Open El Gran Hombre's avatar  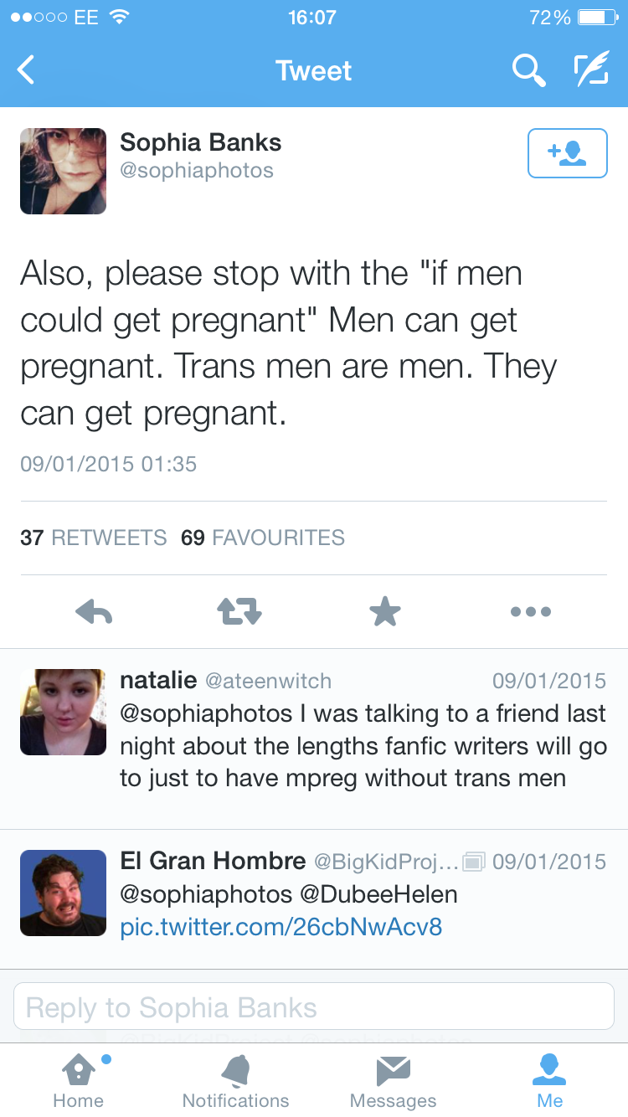[63, 893]
